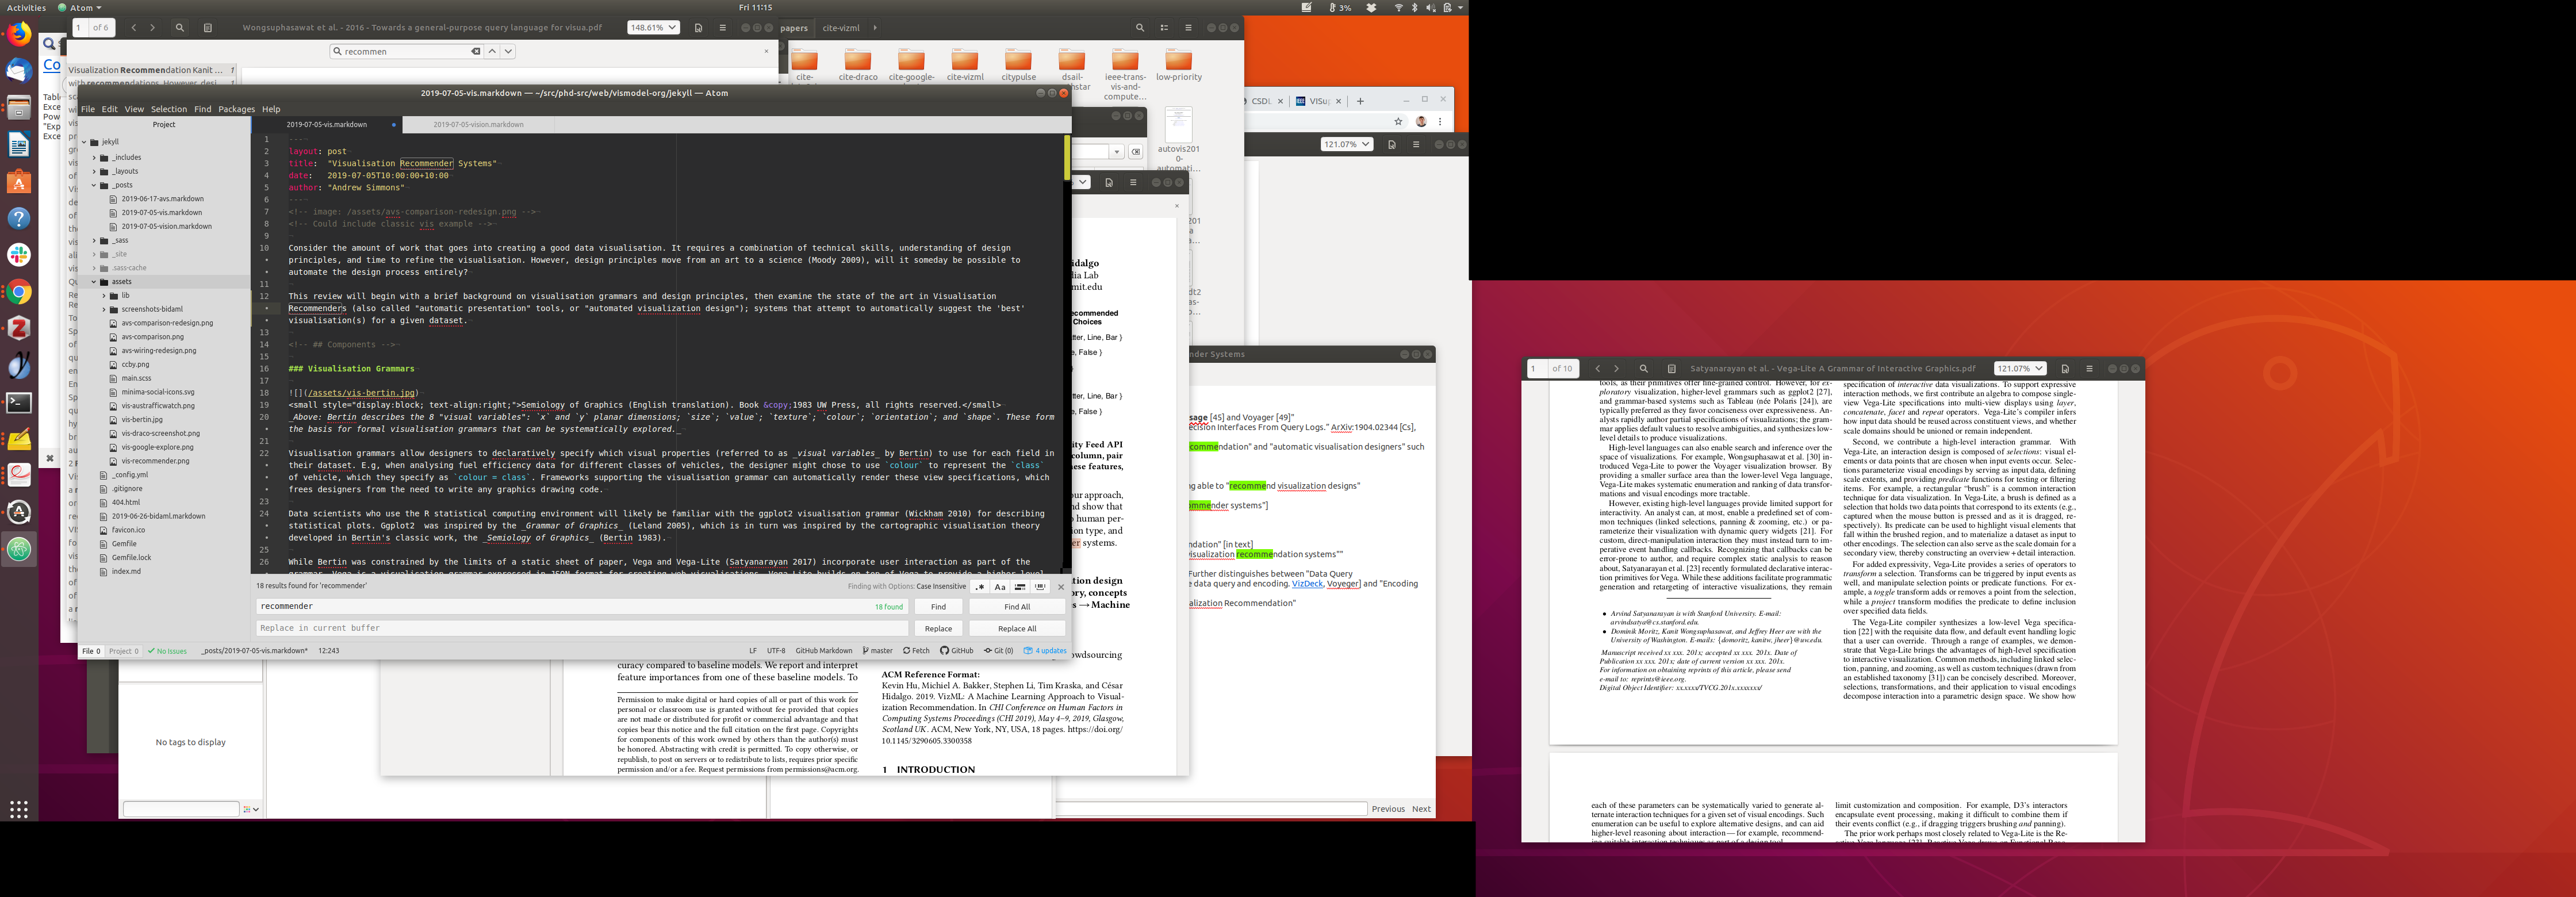Image resolution: width=2576 pixels, height=897 pixels.
Task: Open the Packages menu in Atom
Action: point(236,109)
